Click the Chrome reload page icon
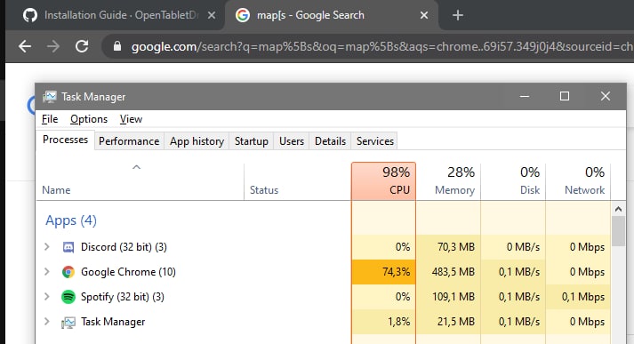Image resolution: width=634 pixels, height=344 pixels. tap(82, 46)
